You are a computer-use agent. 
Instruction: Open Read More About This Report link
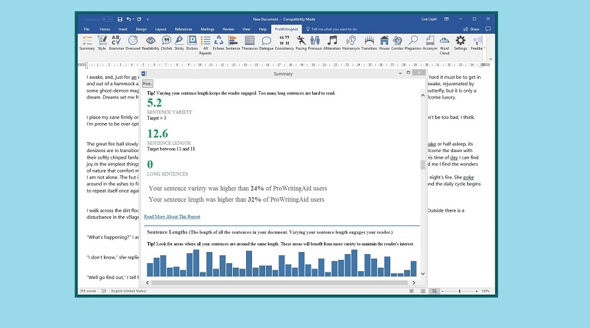[172, 217]
